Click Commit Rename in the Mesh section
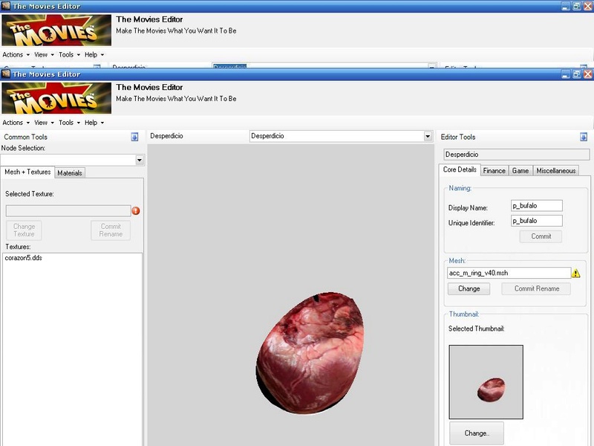 [x=536, y=288]
